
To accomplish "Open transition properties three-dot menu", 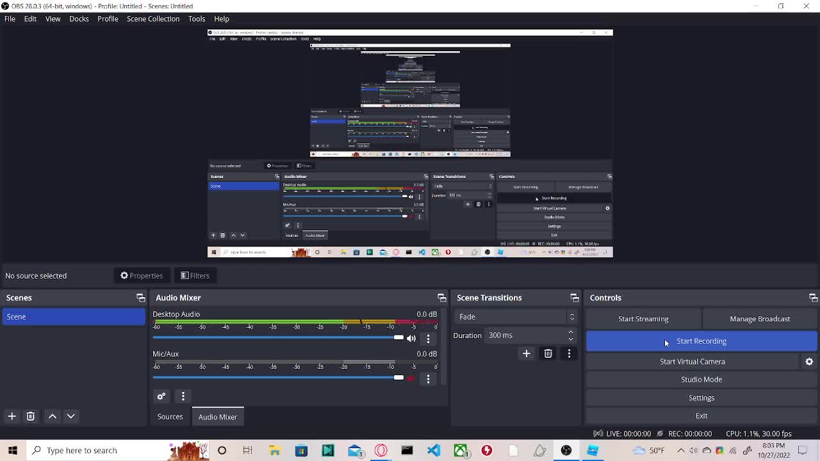I will 569,353.
